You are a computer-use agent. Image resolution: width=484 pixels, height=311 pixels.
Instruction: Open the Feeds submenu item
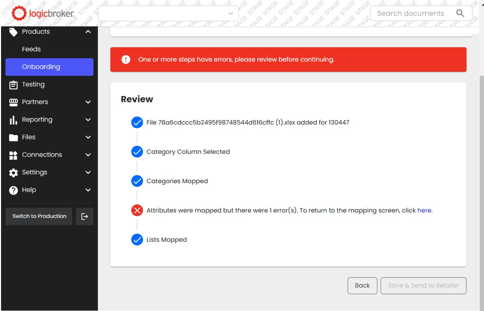pyautogui.click(x=31, y=49)
